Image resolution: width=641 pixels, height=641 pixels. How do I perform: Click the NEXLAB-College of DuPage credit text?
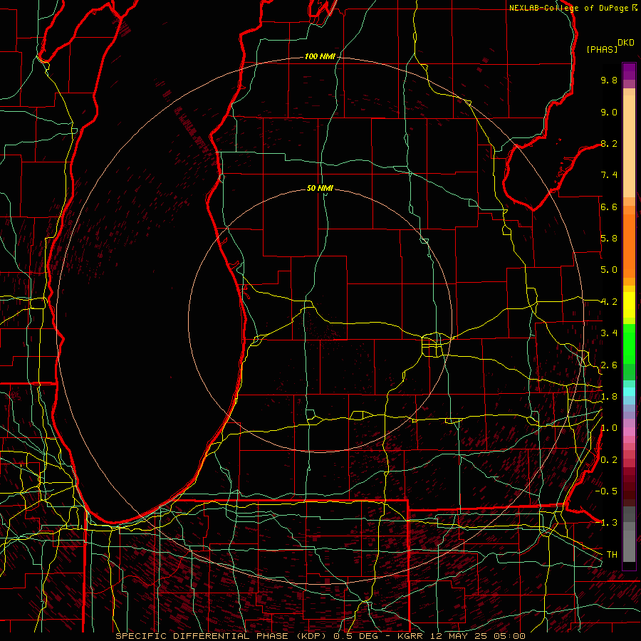[x=570, y=8]
